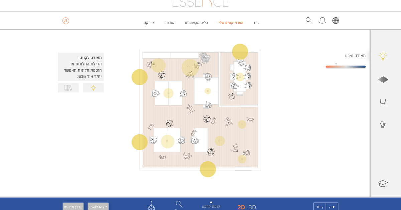Image resolution: width=401 pixels, height=210 pixels.
Task: Click the ייצוא לExel export button
Action: pyautogui.click(x=98, y=207)
